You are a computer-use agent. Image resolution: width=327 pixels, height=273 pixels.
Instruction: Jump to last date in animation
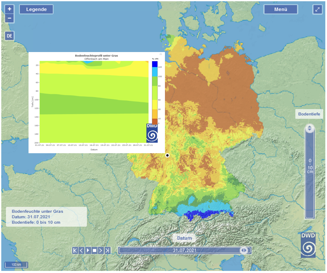pos(107,250)
